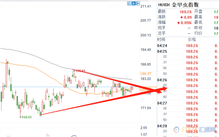Click the 211.41 price axis label
Viewport: 219px width, 137px height.
coord(145,6)
